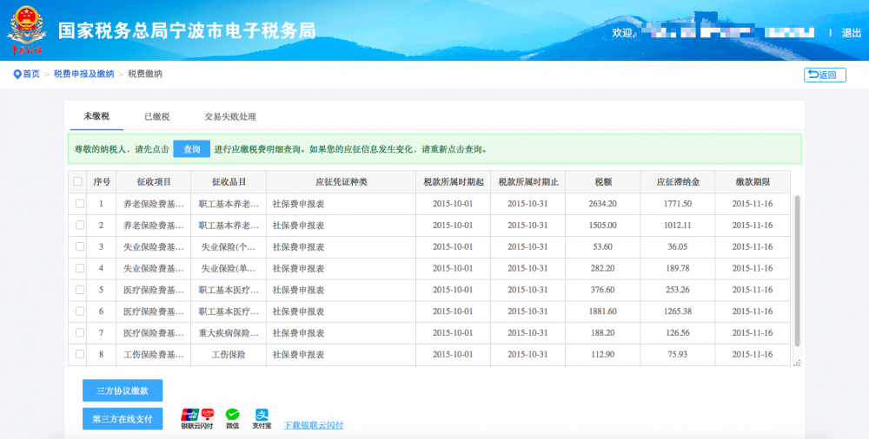Go to 首页 in breadcrumb

[x=31, y=75]
